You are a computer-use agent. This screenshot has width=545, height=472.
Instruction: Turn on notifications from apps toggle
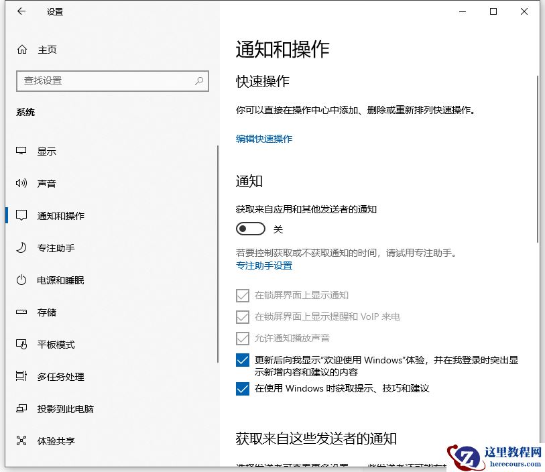250,229
